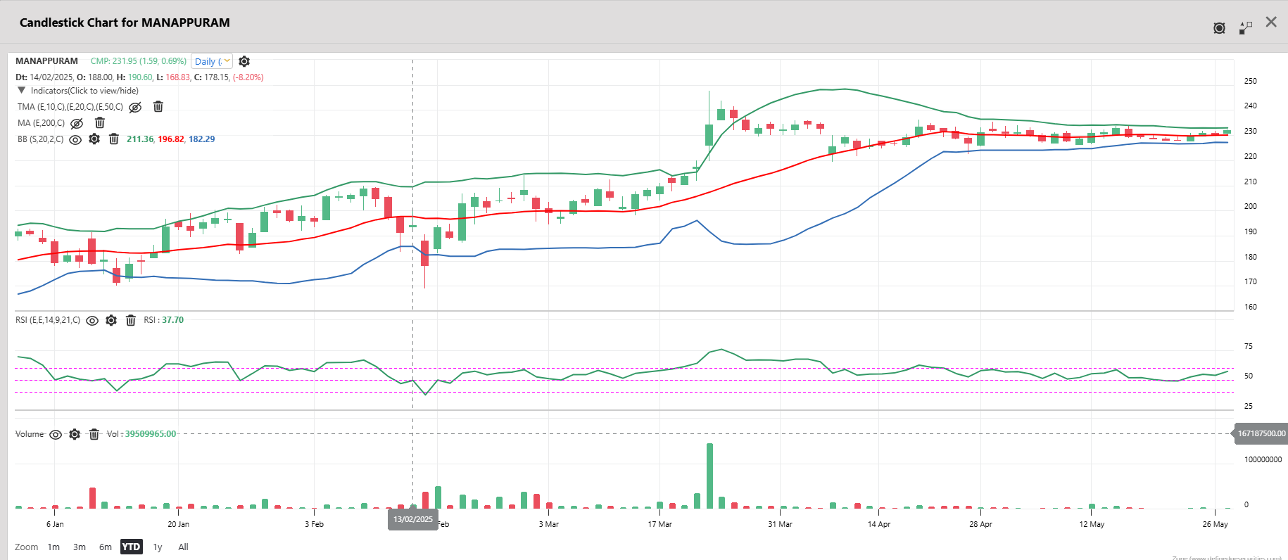Set zoom range to All
This screenshot has width=1288, height=560.
(183, 547)
